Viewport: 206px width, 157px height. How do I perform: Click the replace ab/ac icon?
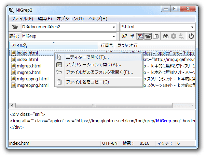click(x=181, y=36)
